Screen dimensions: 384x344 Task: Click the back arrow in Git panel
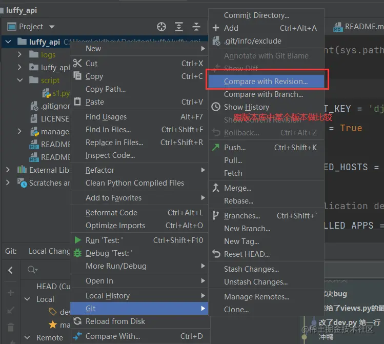(10, 270)
